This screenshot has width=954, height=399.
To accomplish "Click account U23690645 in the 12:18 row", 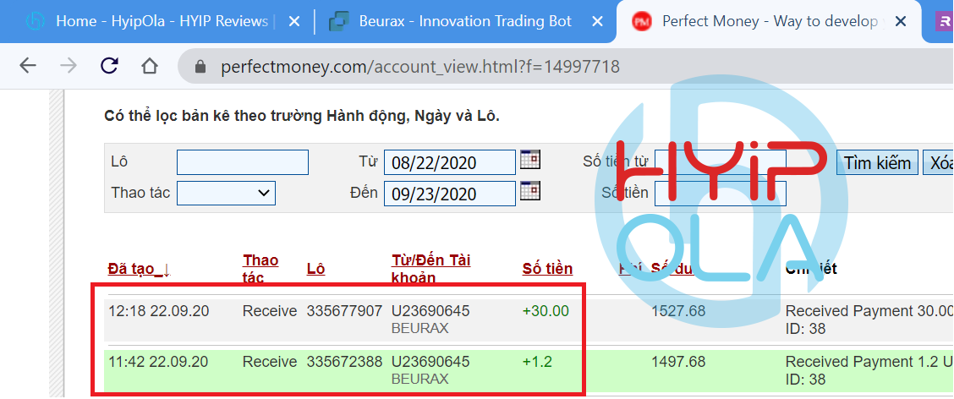I will [430, 311].
